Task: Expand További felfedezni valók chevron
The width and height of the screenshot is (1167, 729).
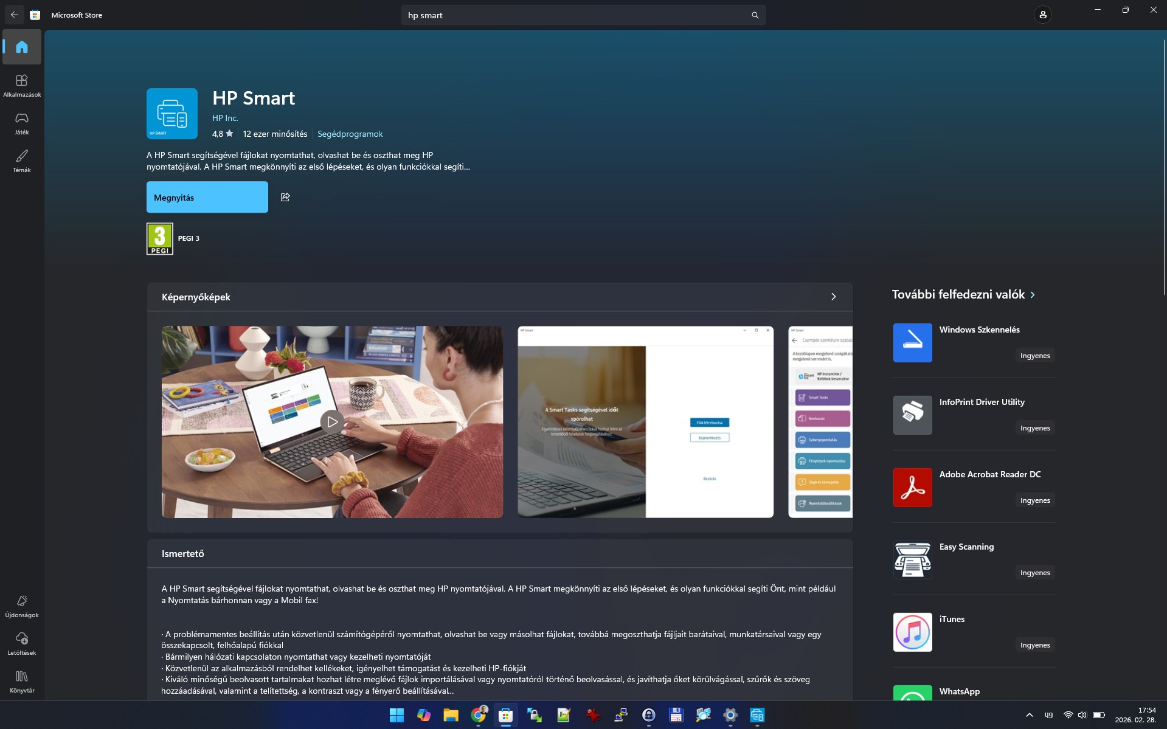Action: [x=1033, y=295]
